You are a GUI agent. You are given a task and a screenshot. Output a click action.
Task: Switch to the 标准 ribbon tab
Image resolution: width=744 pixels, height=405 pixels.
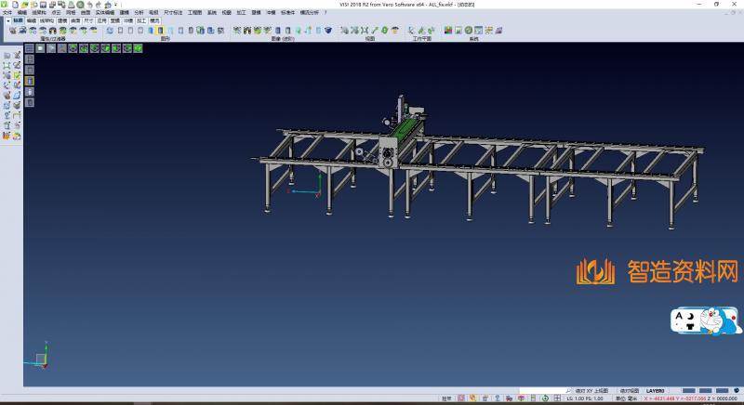click(x=18, y=19)
